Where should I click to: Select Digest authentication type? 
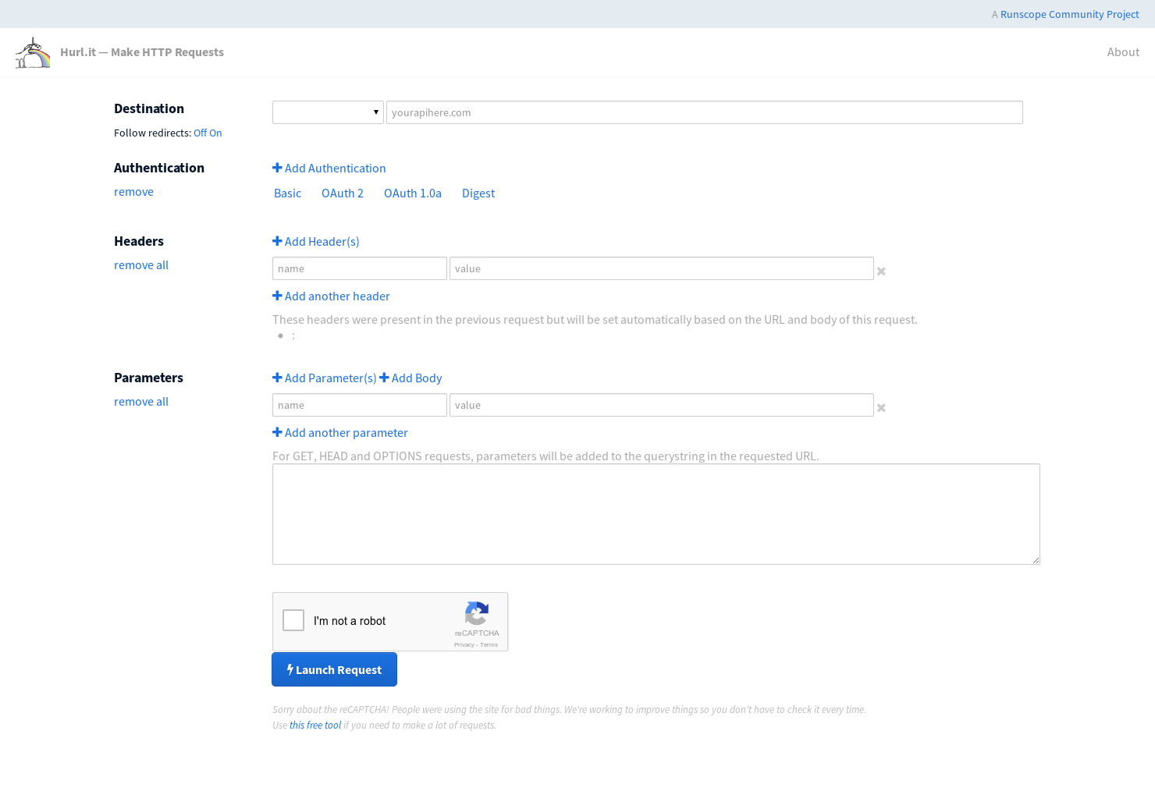[x=478, y=193]
